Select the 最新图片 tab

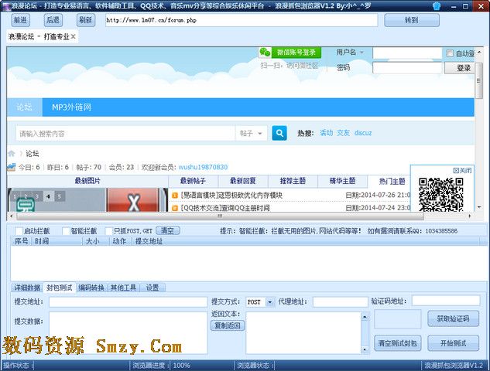pos(87,181)
